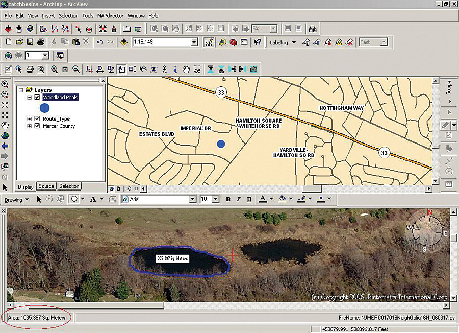Viewport: 459px width, 333px height.
Task: Switch to the Source tab
Action: coord(46,186)
